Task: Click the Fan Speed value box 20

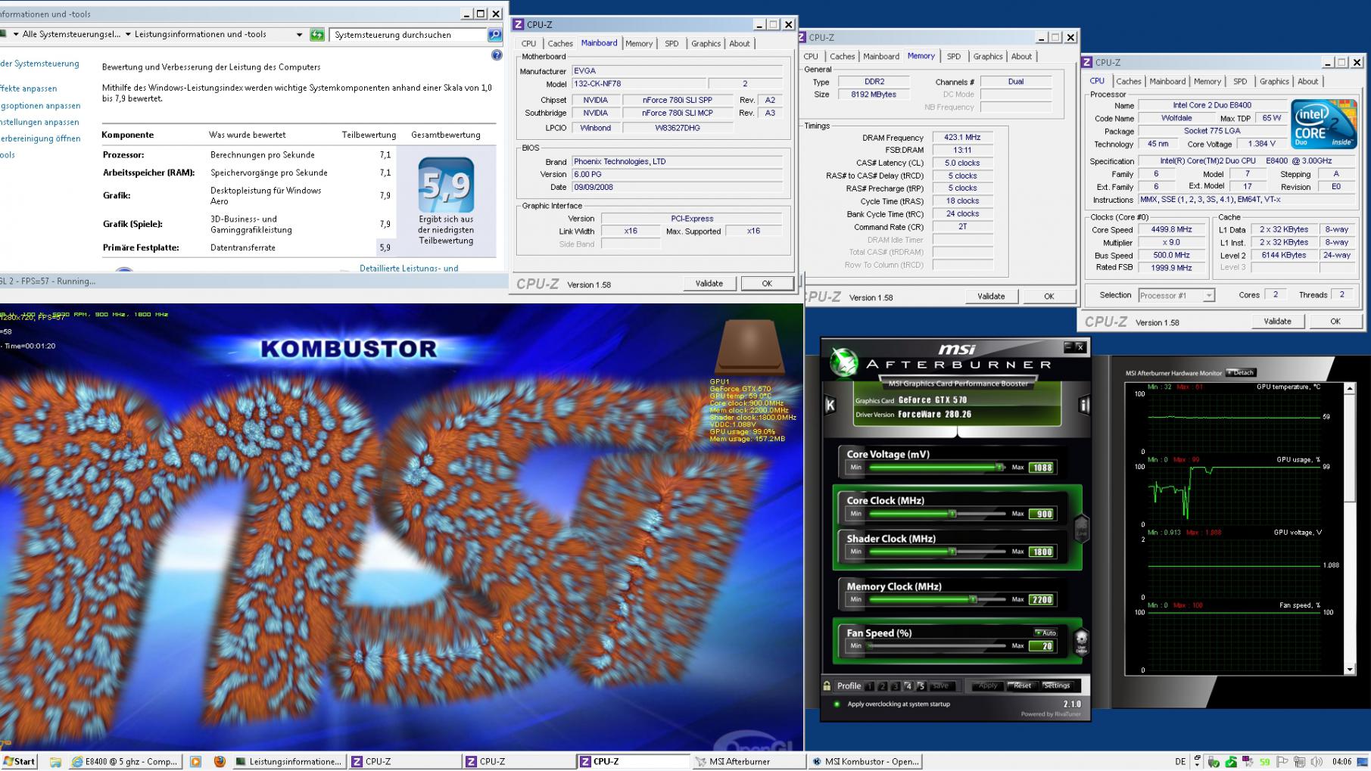Action: pos(1042,646)
